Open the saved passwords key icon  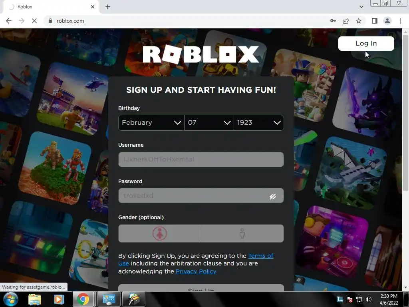click(x=333, y=21)
